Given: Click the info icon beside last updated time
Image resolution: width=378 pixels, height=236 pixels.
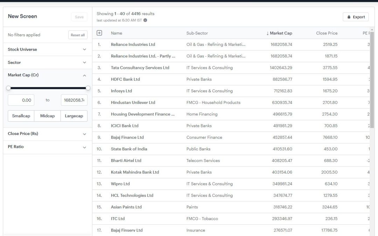Looking at the screenshot, I should click(145, 20).
